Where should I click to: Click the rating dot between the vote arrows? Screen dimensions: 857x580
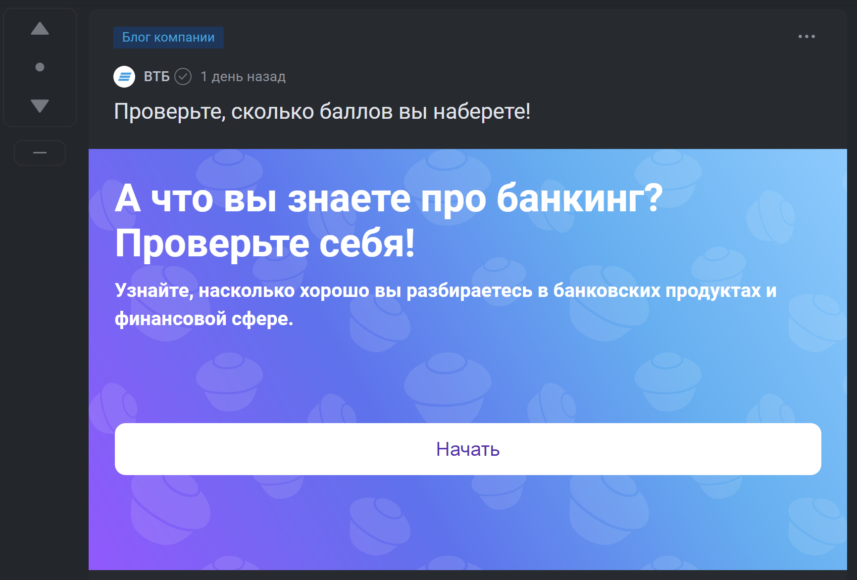point(40,67)
